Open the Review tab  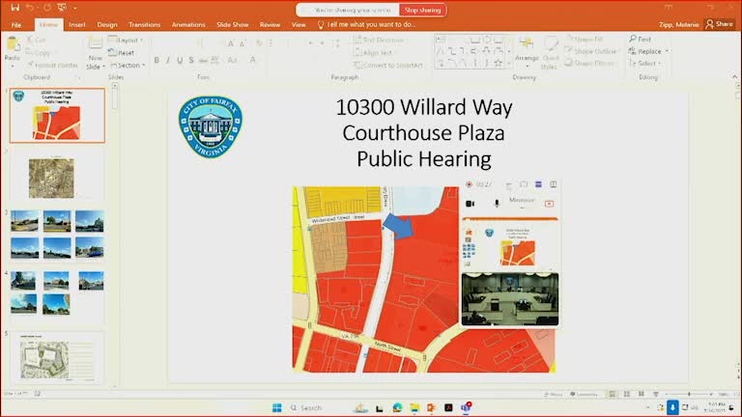270,24
